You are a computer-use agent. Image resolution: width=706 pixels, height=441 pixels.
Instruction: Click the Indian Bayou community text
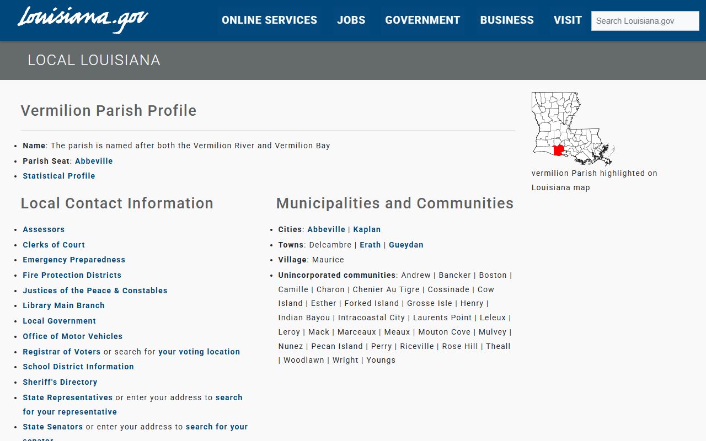coord(304,318)
